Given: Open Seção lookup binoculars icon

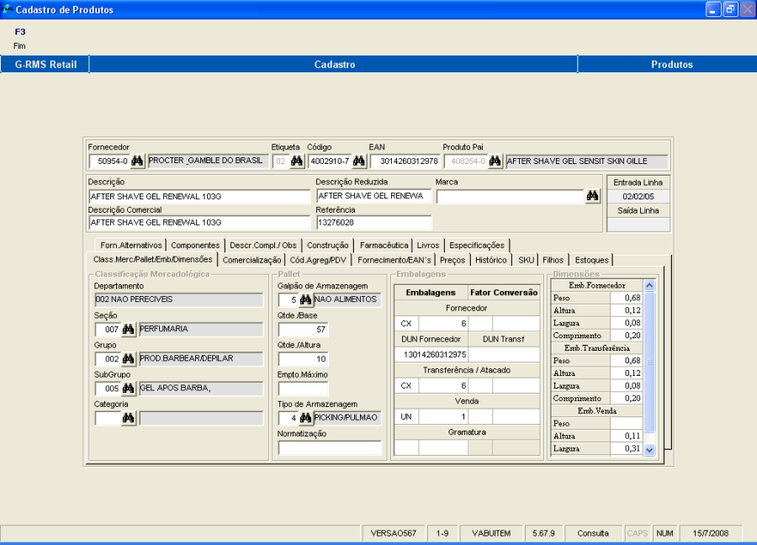Looking at the screenshot, I should coord(129,329).
